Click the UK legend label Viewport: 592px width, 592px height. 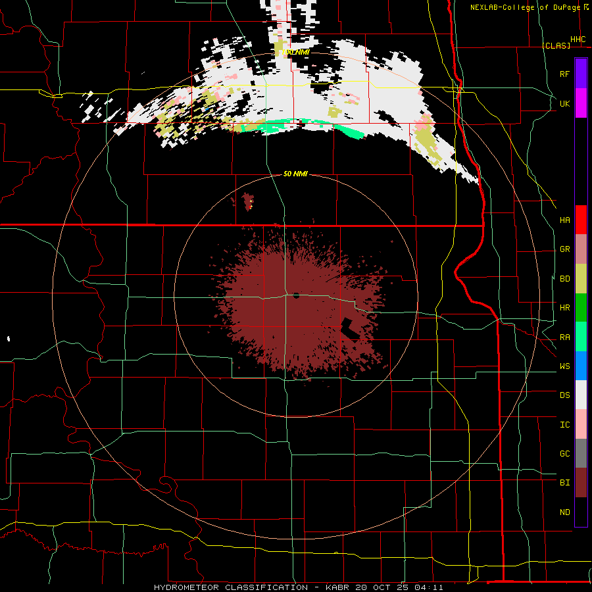[564, 103]
